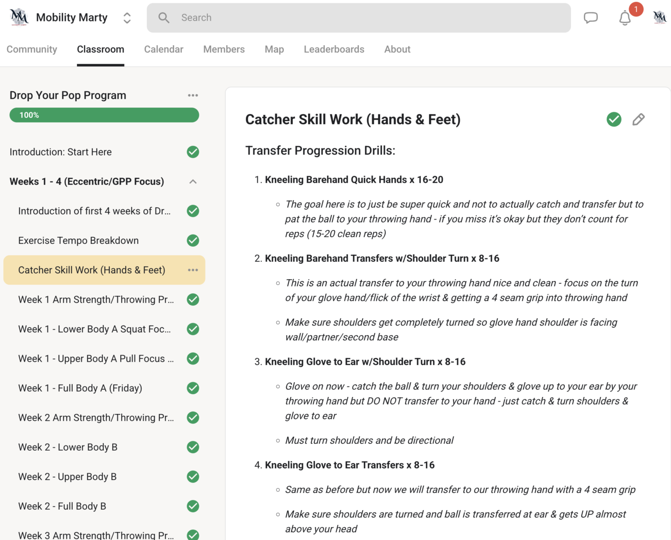Click the Mobility Marty logo

pyautogui.click(x=19, y=18)
